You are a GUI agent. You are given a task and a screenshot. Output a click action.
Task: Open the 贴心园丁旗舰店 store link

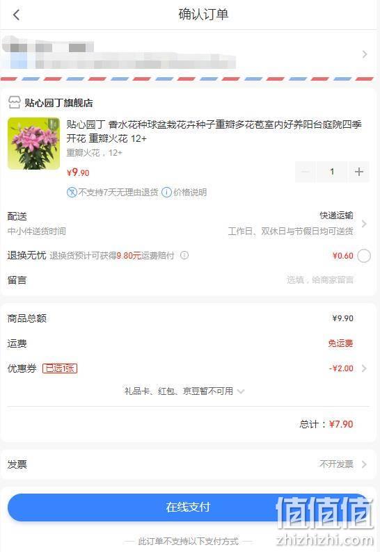[58, 103]
